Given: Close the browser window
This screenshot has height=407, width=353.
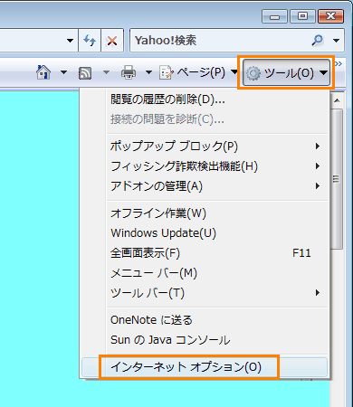Looking at the screenshot, I should tap(331, 16).
